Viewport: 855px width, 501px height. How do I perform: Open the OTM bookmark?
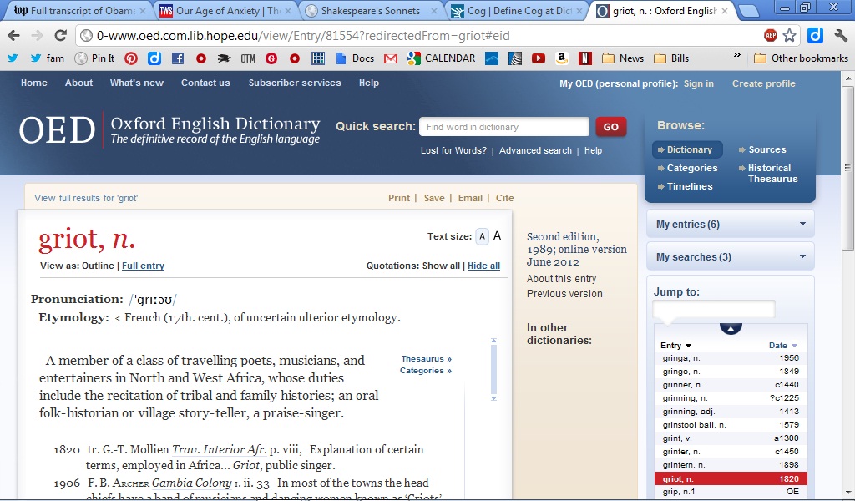pos(247,58)
